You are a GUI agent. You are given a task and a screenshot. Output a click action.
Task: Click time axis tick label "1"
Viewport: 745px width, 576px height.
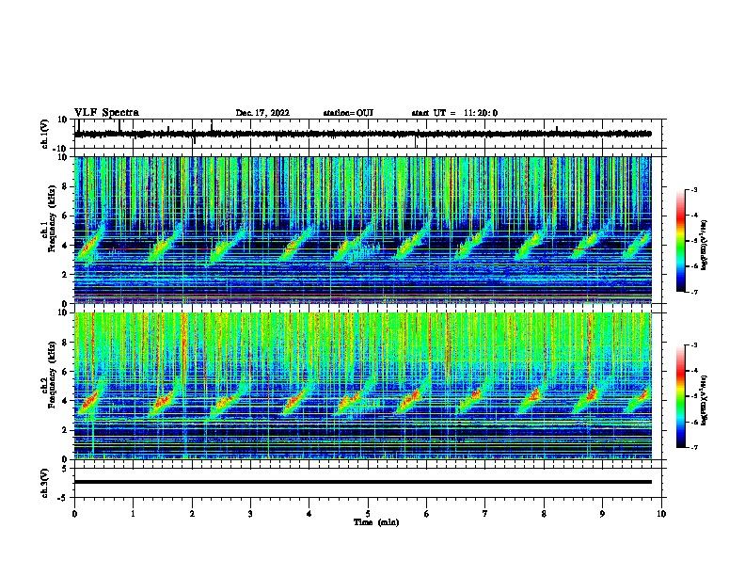134,514
